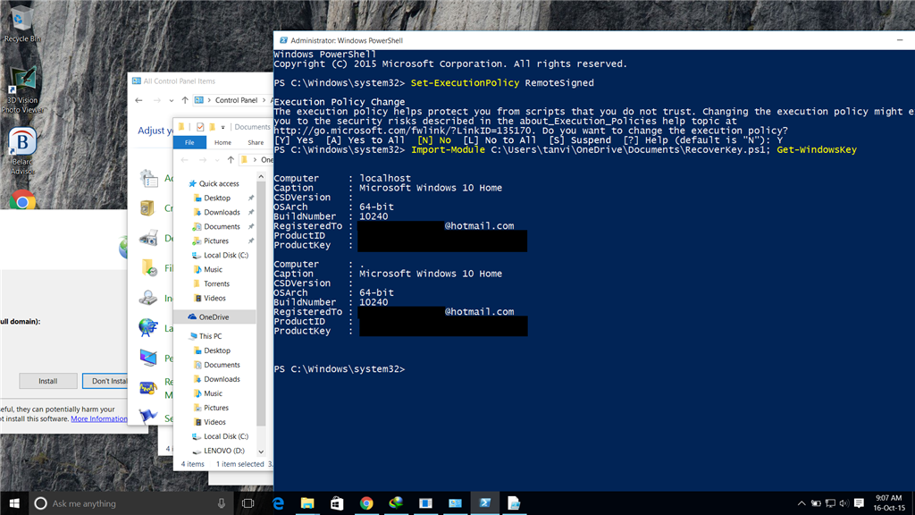Click the pin icon beside Quick access Desktop
Image resolution: width=915 pixels, height=515 pixels.
tap(251, 198)
